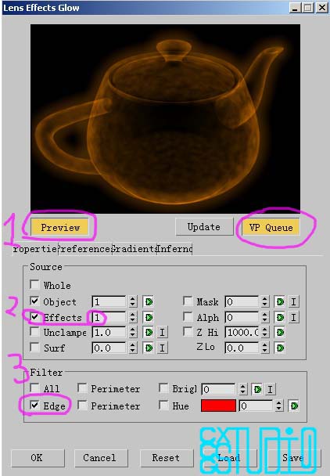Click the Alpha value spinner arrows

265,317
